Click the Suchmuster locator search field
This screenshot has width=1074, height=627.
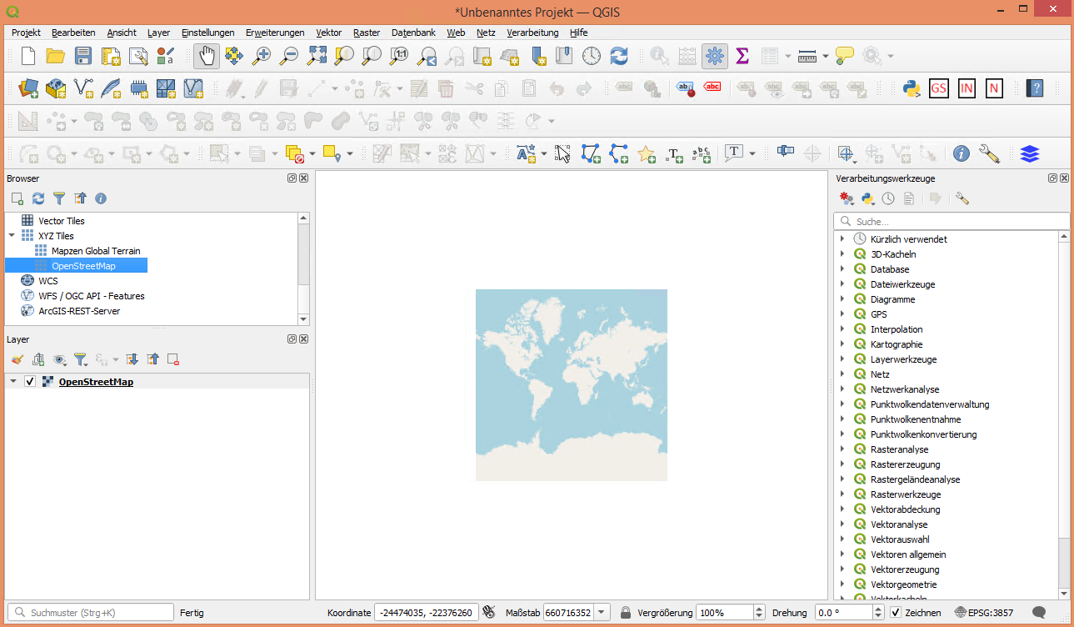[90, 612]
